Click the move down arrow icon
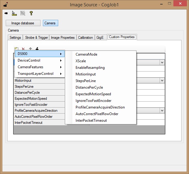189x174 pixels. [x=37, y=49]
